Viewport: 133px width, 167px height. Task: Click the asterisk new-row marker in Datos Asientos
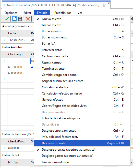[x=4, y=79]
